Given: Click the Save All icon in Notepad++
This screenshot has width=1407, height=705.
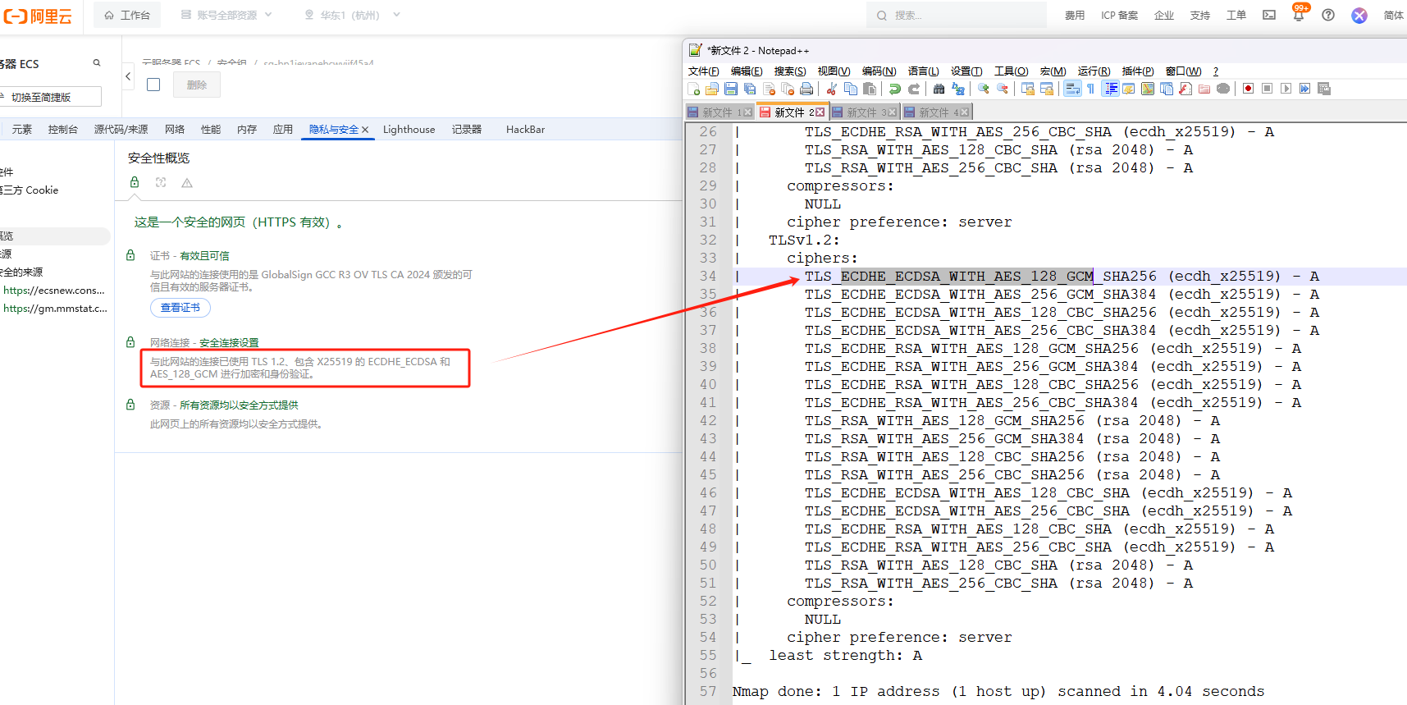Looking at the screenshot, I should 750,89.
